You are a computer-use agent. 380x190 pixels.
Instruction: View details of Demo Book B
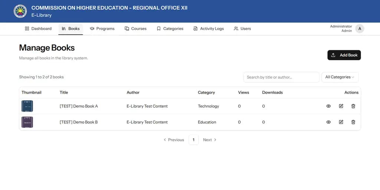coord(328,122)
